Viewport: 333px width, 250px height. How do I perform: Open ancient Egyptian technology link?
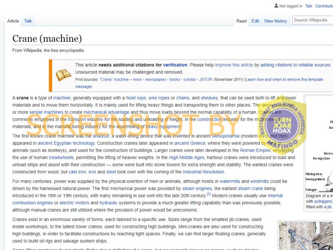point(66,143)
